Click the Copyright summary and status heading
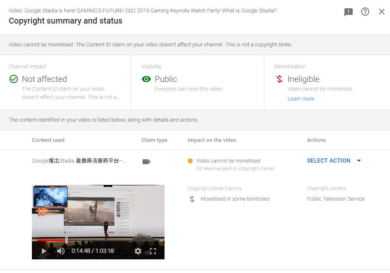Viewport: 390px width, 273px height. (x=65, y=21)
